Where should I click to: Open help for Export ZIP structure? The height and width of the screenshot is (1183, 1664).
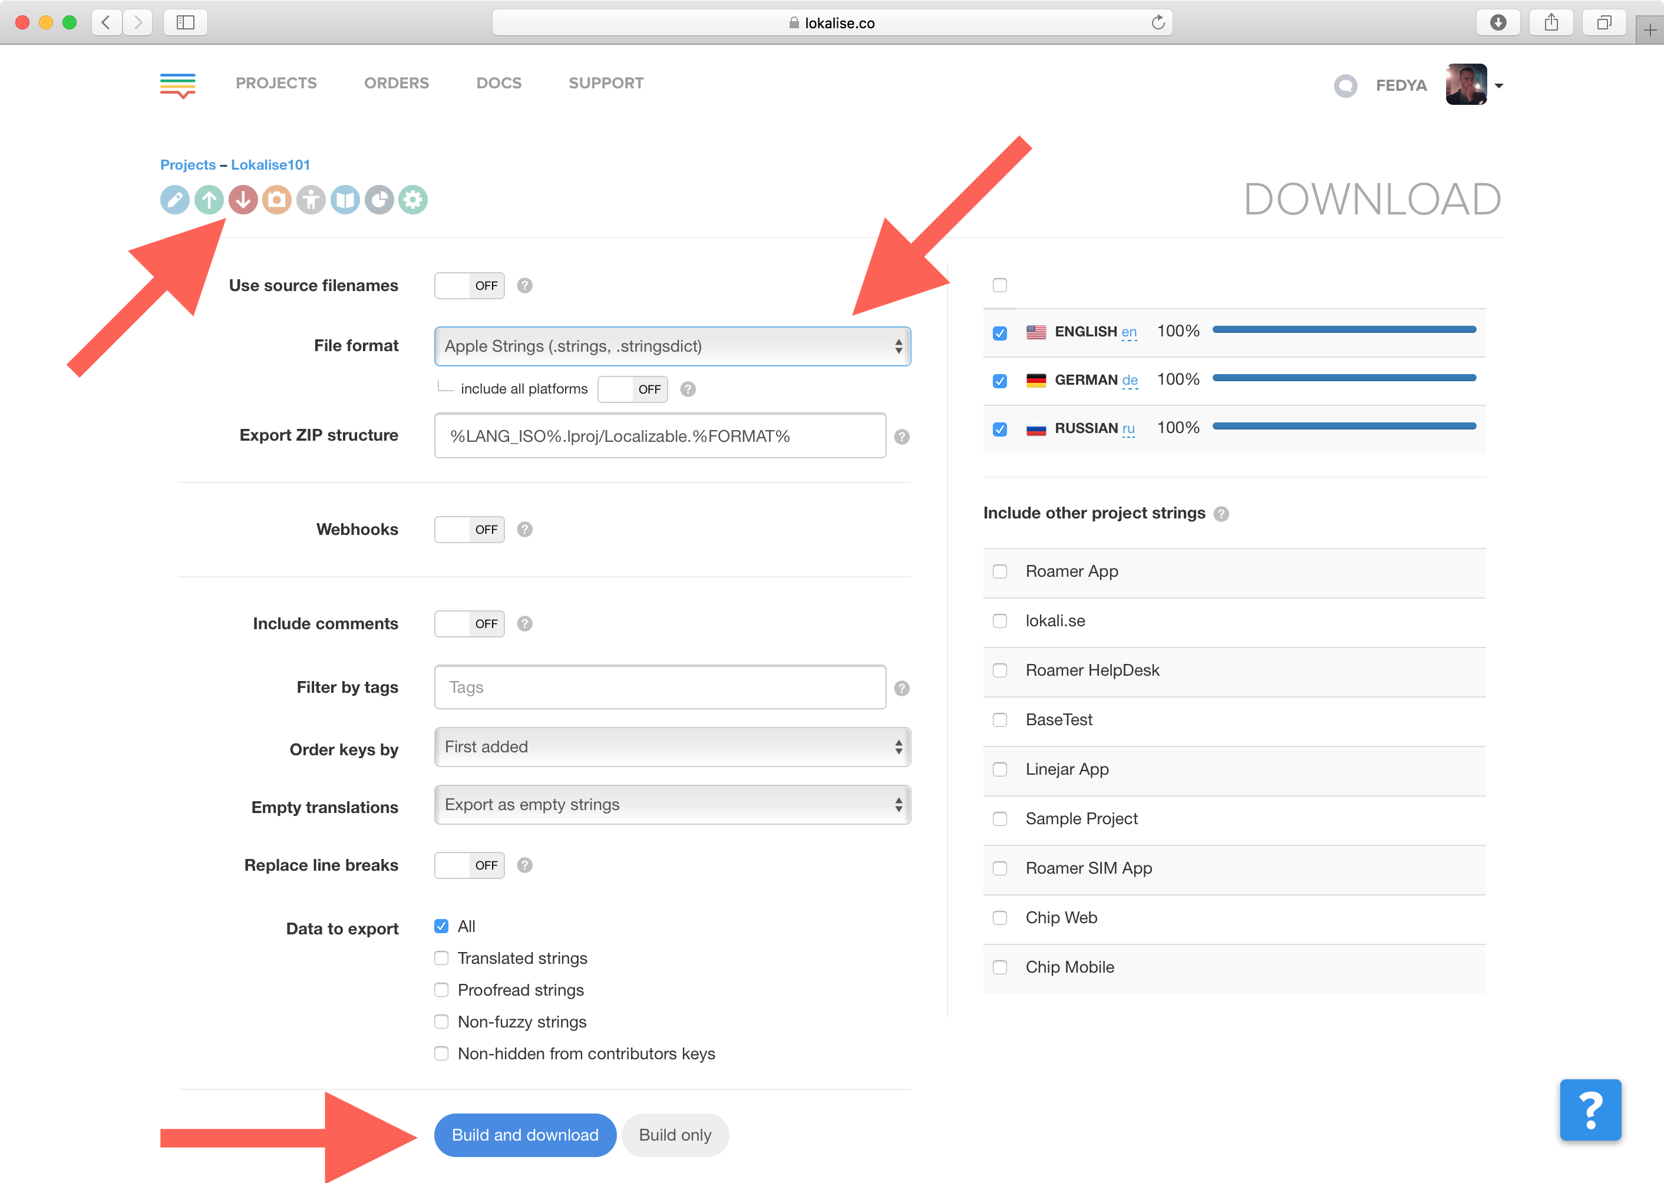(x=902, y=437)
